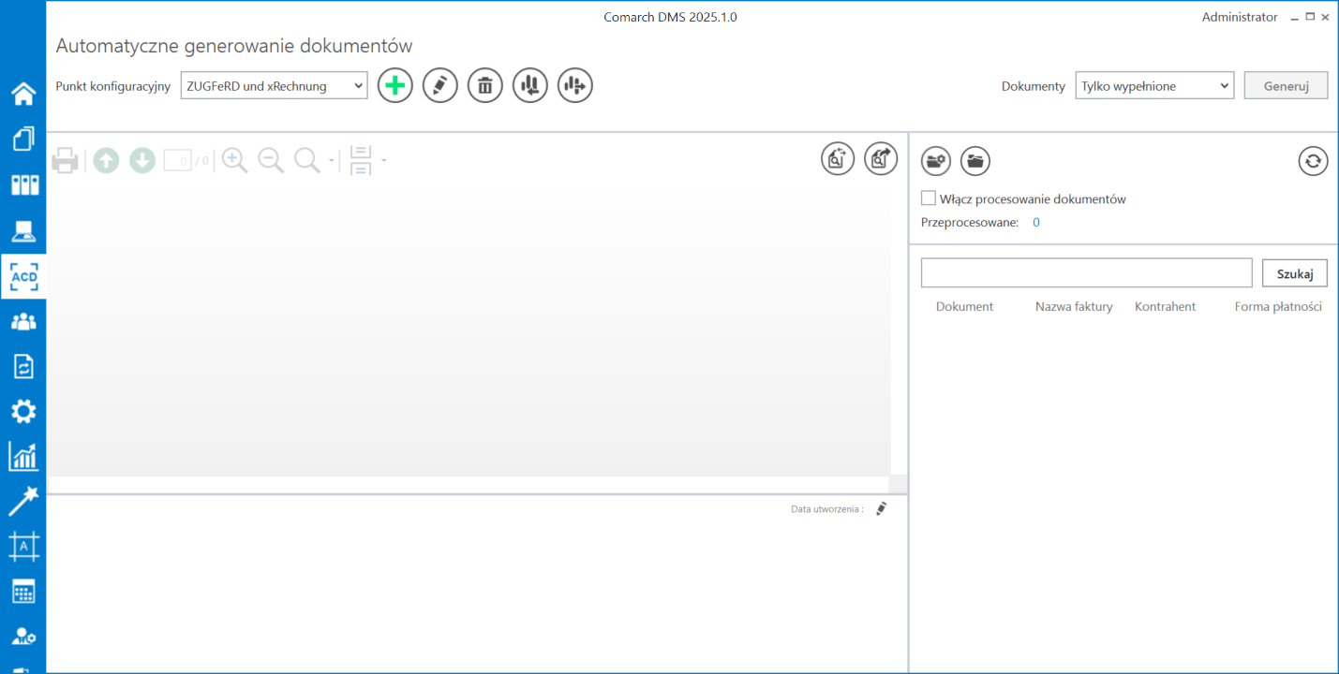1339x674 pixels.
Task: Open the settings gear in sidebar
Action: [23, 411]
